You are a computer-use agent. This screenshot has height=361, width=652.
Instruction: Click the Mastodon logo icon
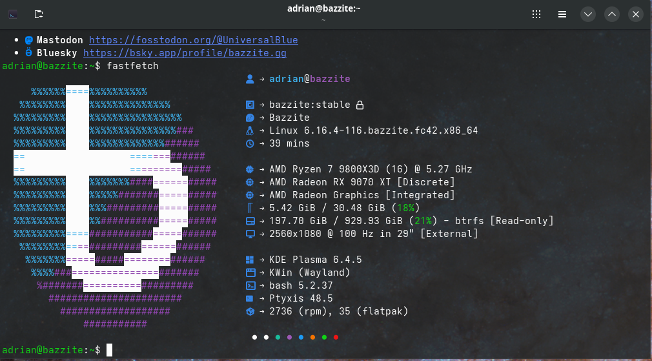coord(28,40)
